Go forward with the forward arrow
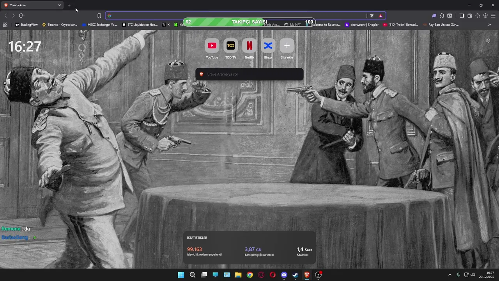The height and width of the screenshot is (281, 499). [x=13, y=16]
